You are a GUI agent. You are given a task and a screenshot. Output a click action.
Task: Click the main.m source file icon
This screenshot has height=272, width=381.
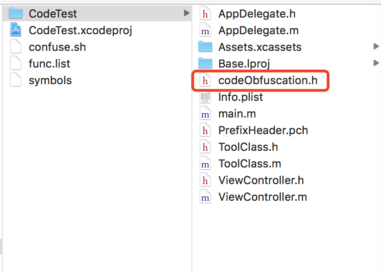point(205,114)
